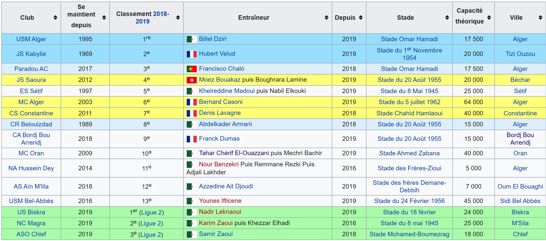Screen dimensions: 546x241
Task: Click Algerian flag beside Nour Benzekri
Action: (x=191, y=165)
